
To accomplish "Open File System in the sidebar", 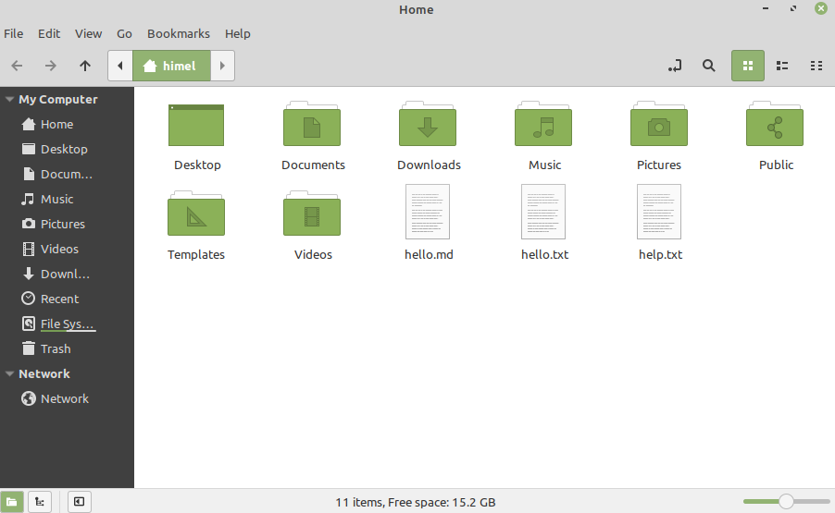I will click(67, 324).
